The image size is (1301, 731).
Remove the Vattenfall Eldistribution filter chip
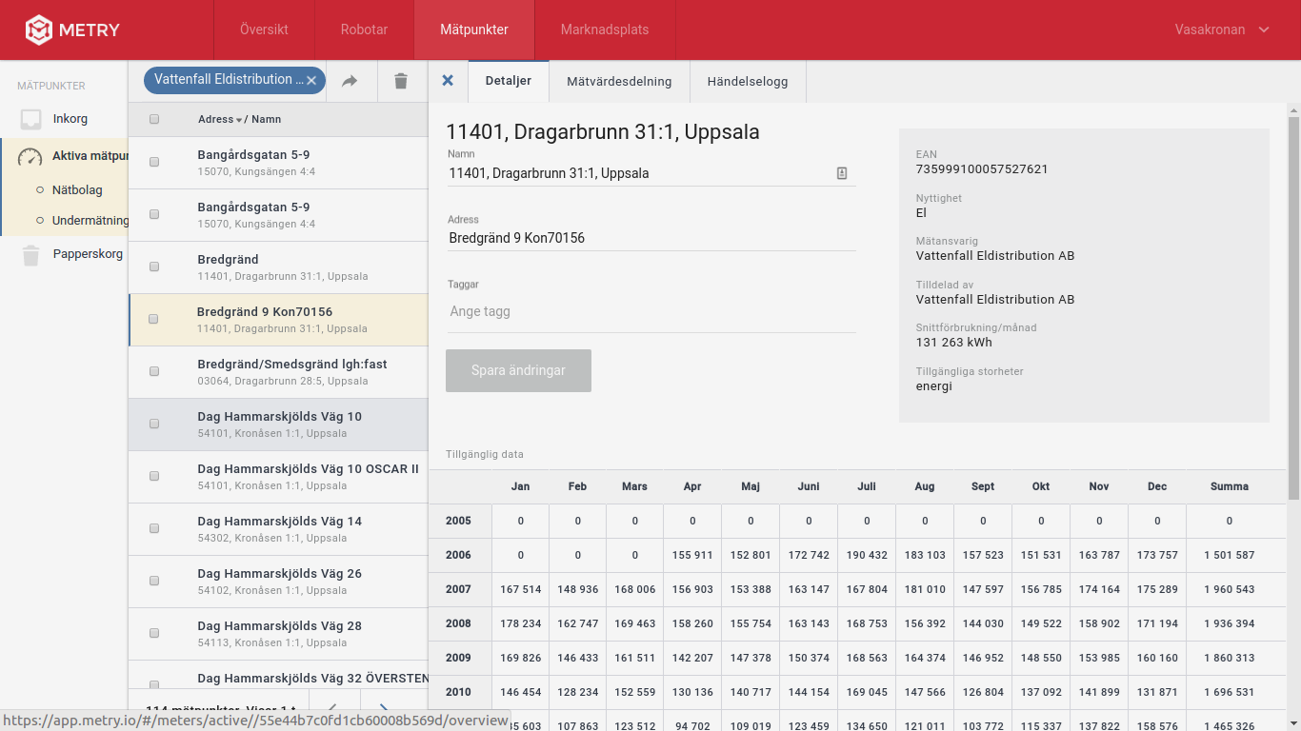(311, 80)
